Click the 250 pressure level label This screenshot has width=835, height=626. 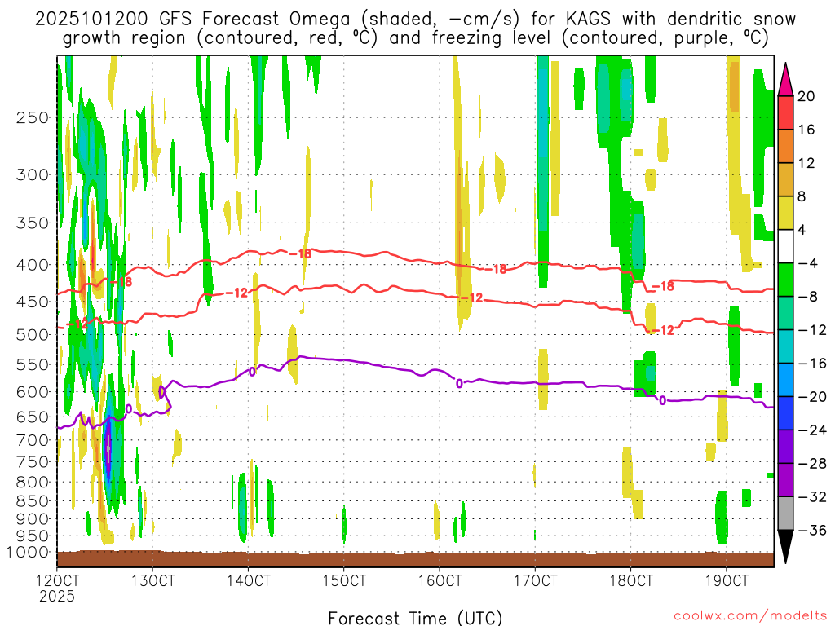pos(33,117)
